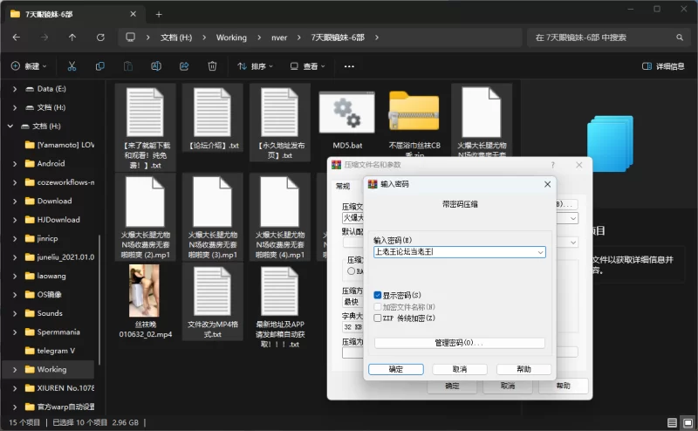Click the Share icon in toolbar
Viewport: 698px width, 431px height.
tap(183, 66)
